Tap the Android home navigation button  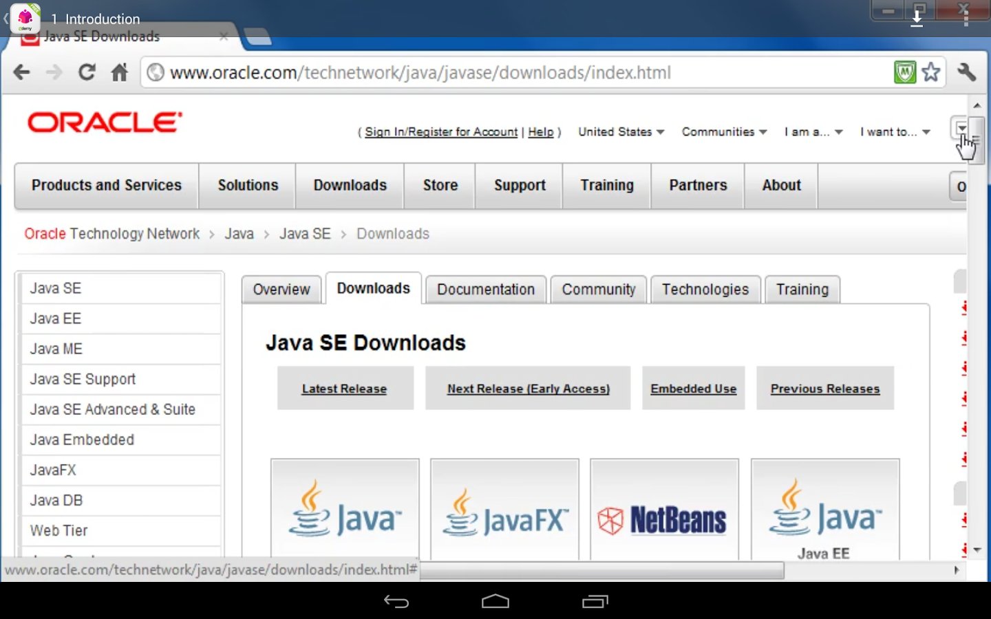[x=495, y=602]
